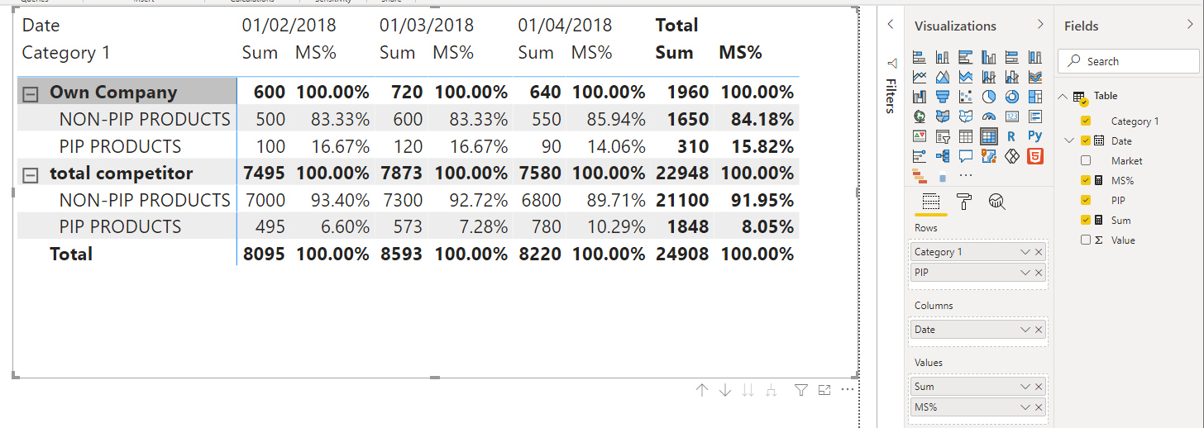
Task: Remove PIP from Rows well
Action: (x=1039, y=273)
